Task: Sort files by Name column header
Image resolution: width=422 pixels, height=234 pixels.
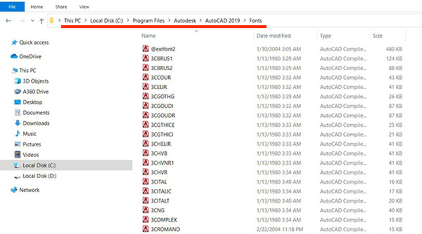Action: point(149,36)
